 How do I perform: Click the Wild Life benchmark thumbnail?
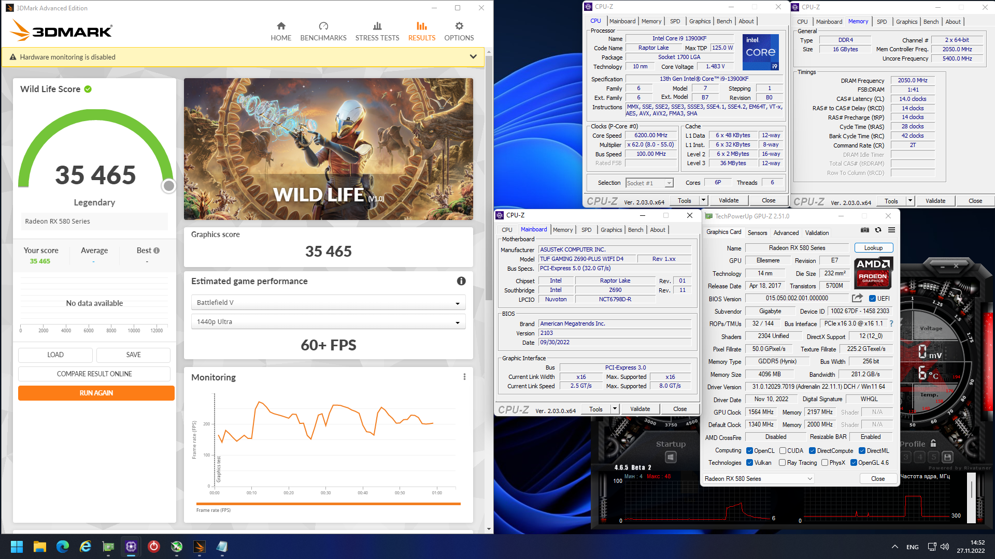click(329, 149)
